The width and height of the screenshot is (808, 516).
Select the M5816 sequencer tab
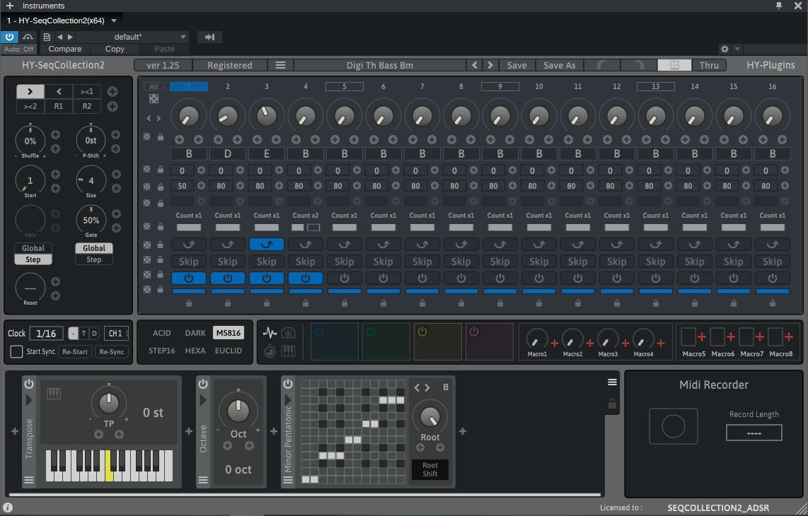tap(229, 333)
